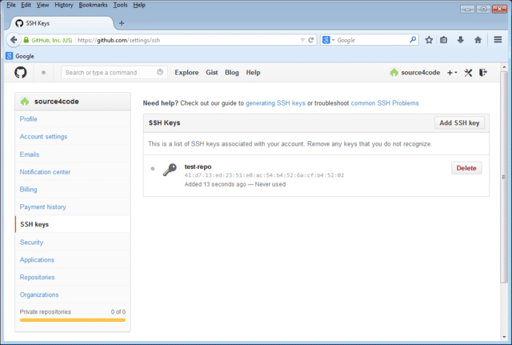Click the key icon next to test-repo
The height and width of the screenshot is (345, 512).
click(170, 170)
